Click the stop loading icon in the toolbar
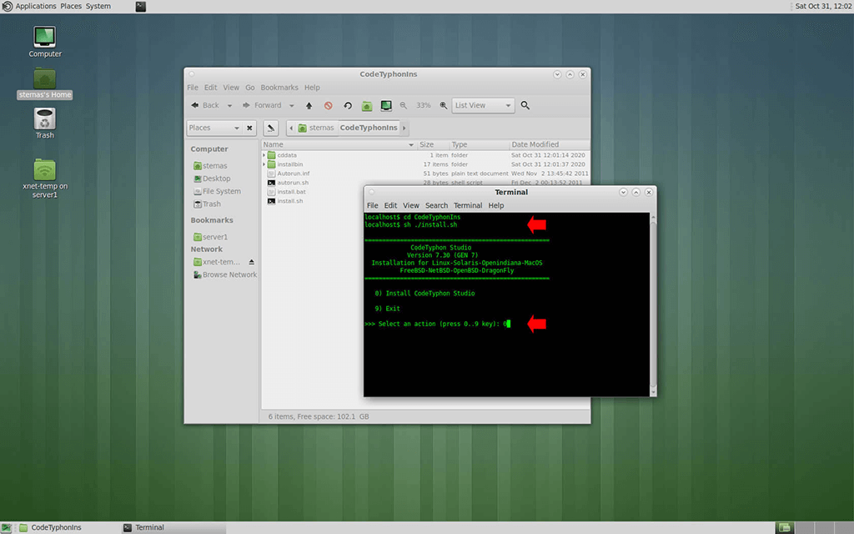 click(328, 105)
